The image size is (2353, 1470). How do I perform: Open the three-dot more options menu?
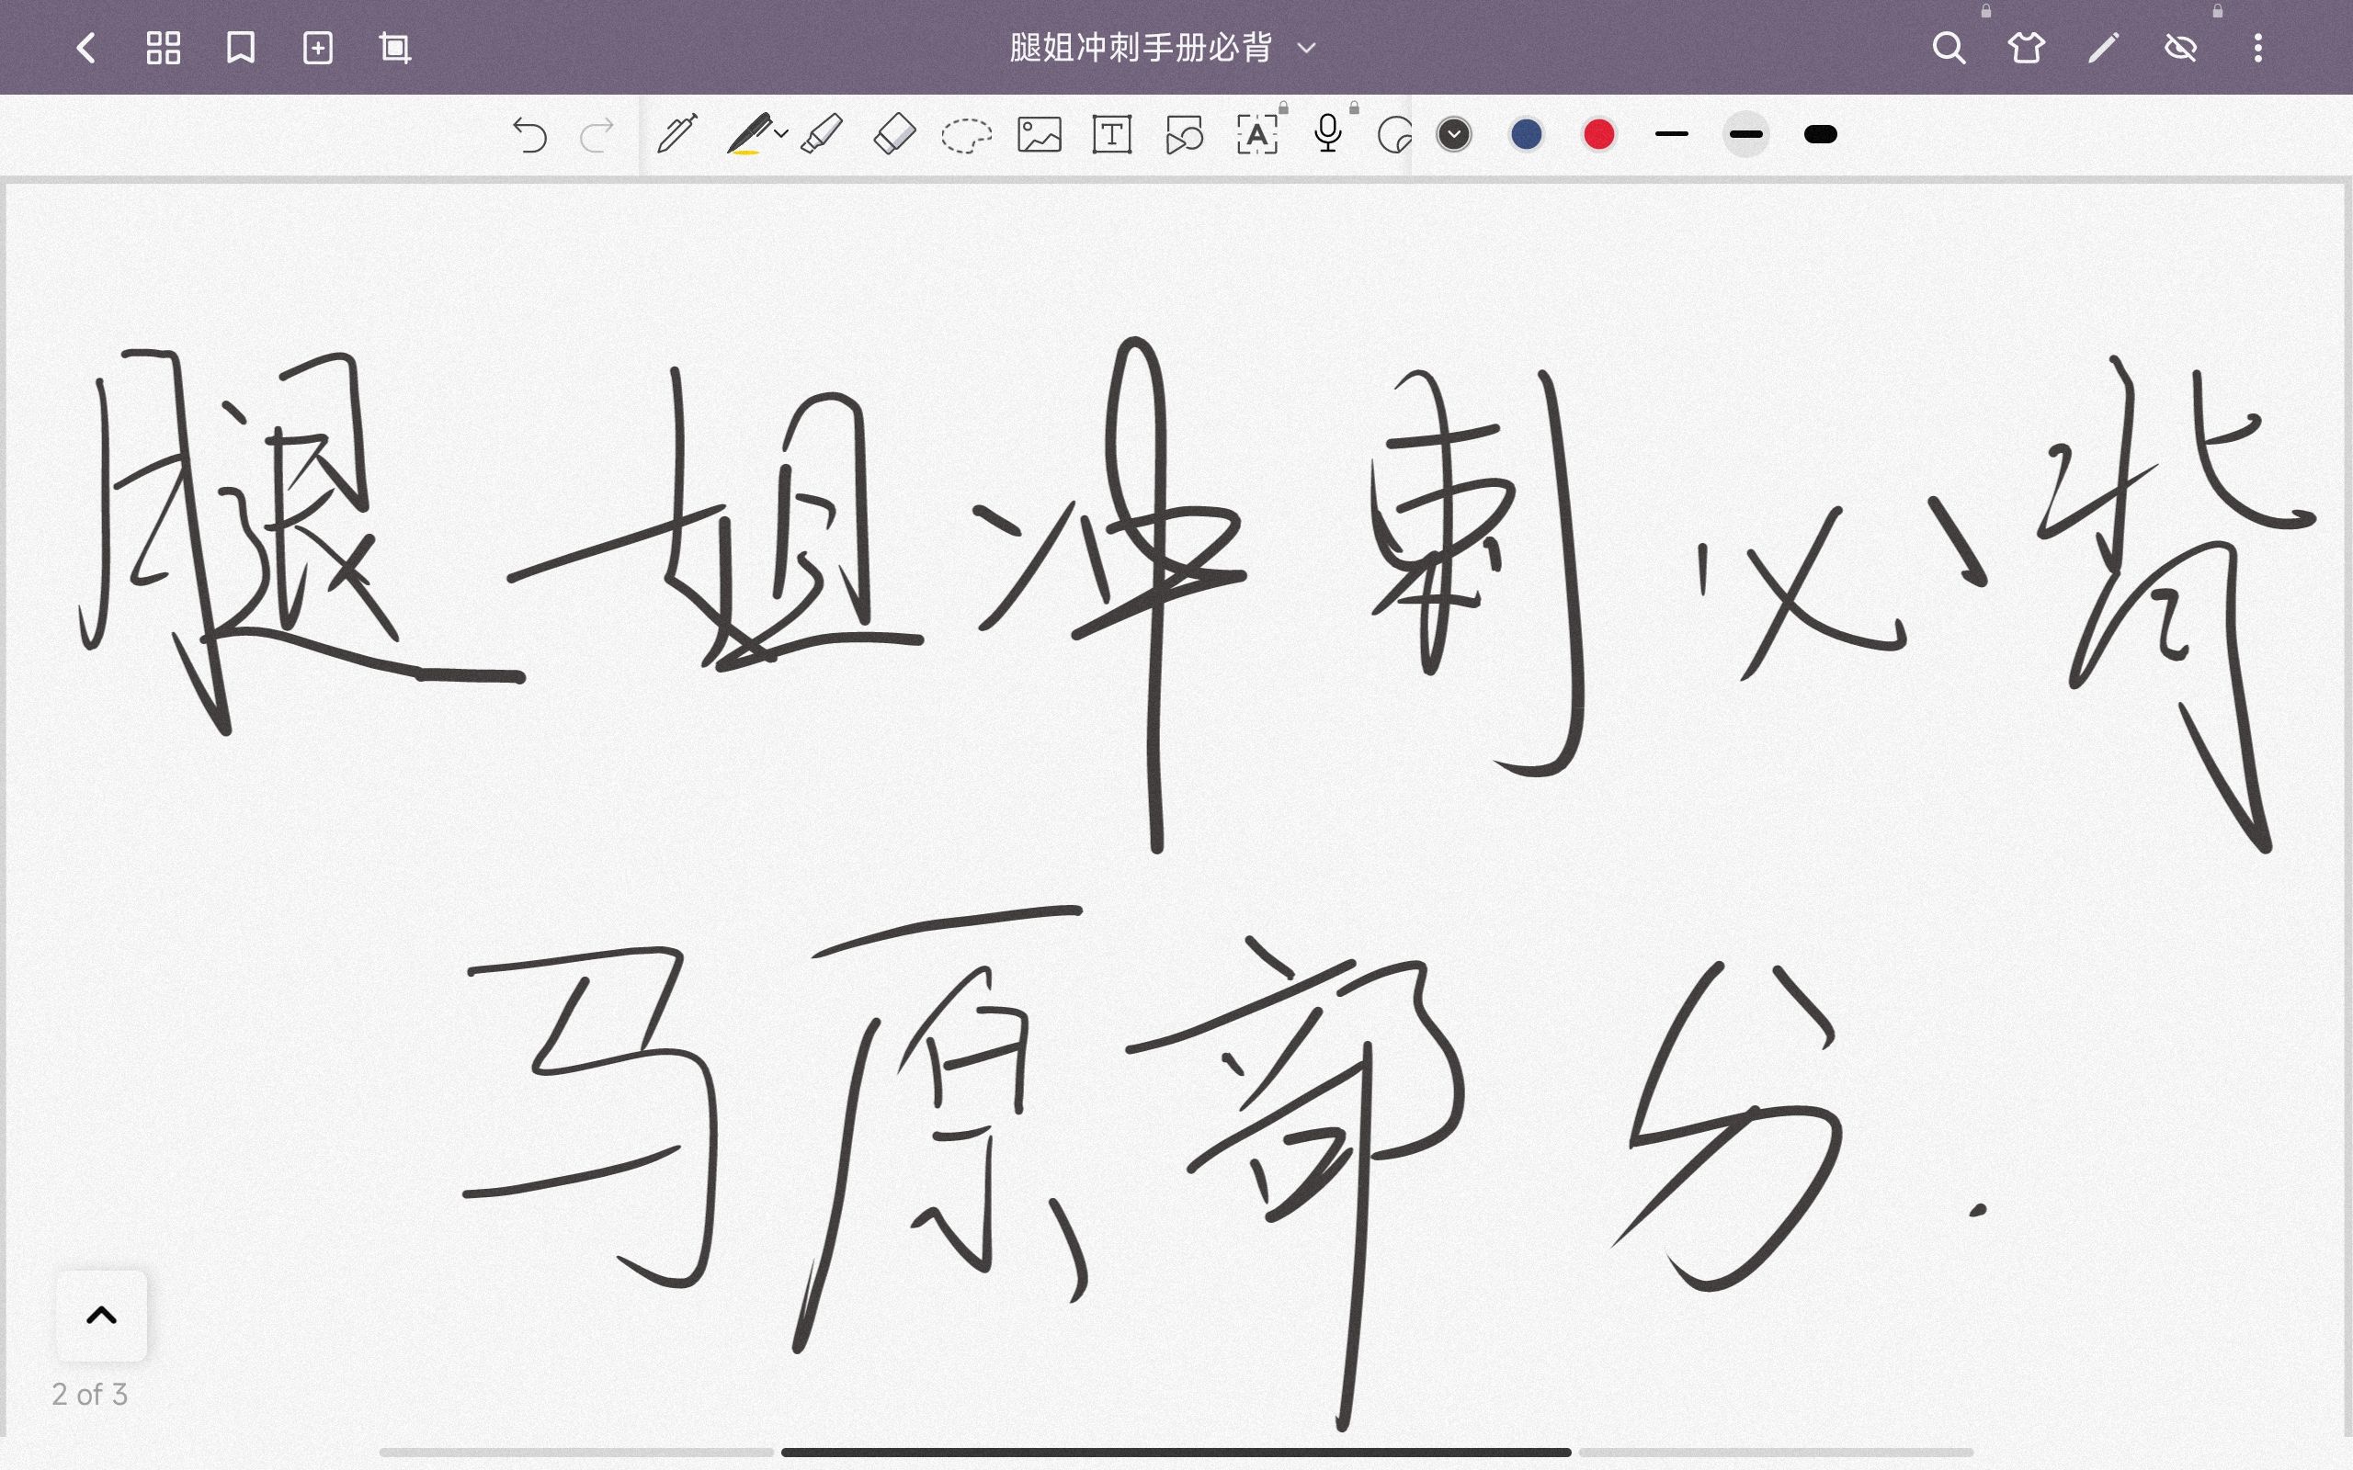pyautogui.click(x=2257, y=48)
